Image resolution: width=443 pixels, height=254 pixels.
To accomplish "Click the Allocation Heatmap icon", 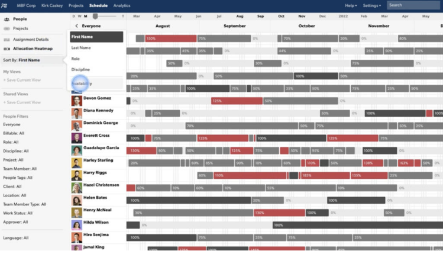I will click(7, 47).
